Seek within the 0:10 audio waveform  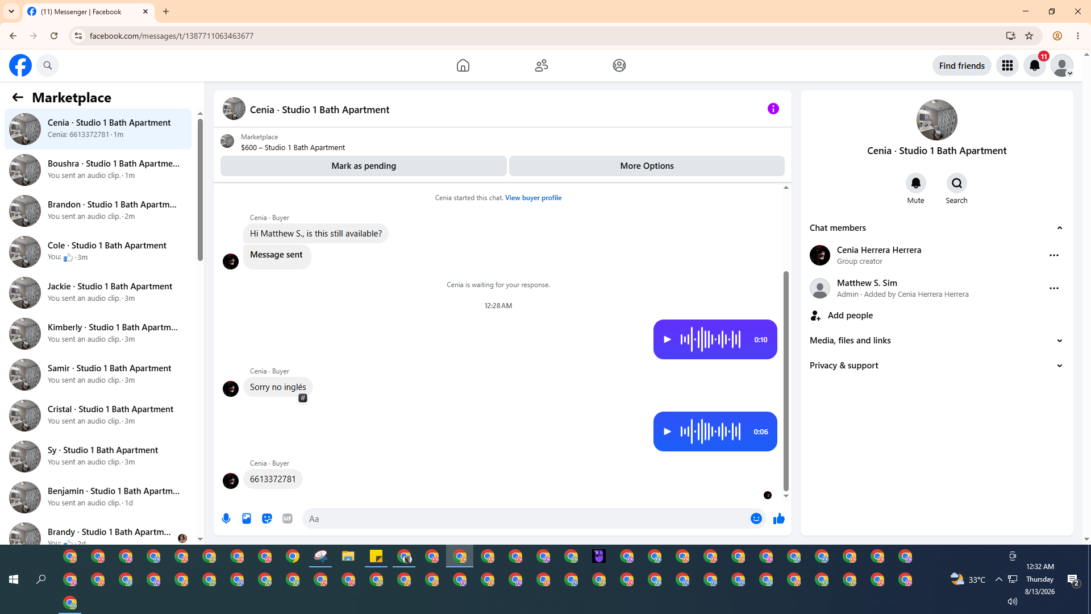710,339
